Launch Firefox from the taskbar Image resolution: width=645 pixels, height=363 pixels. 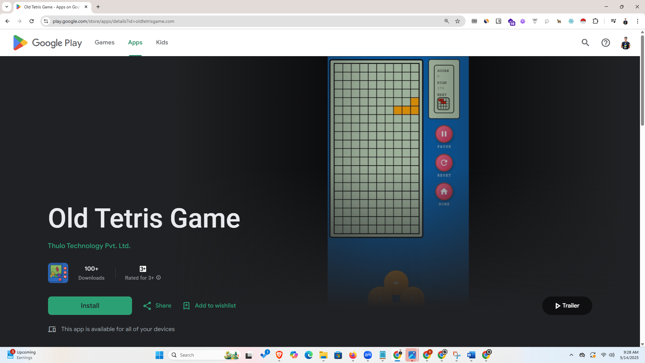point(353,355)
